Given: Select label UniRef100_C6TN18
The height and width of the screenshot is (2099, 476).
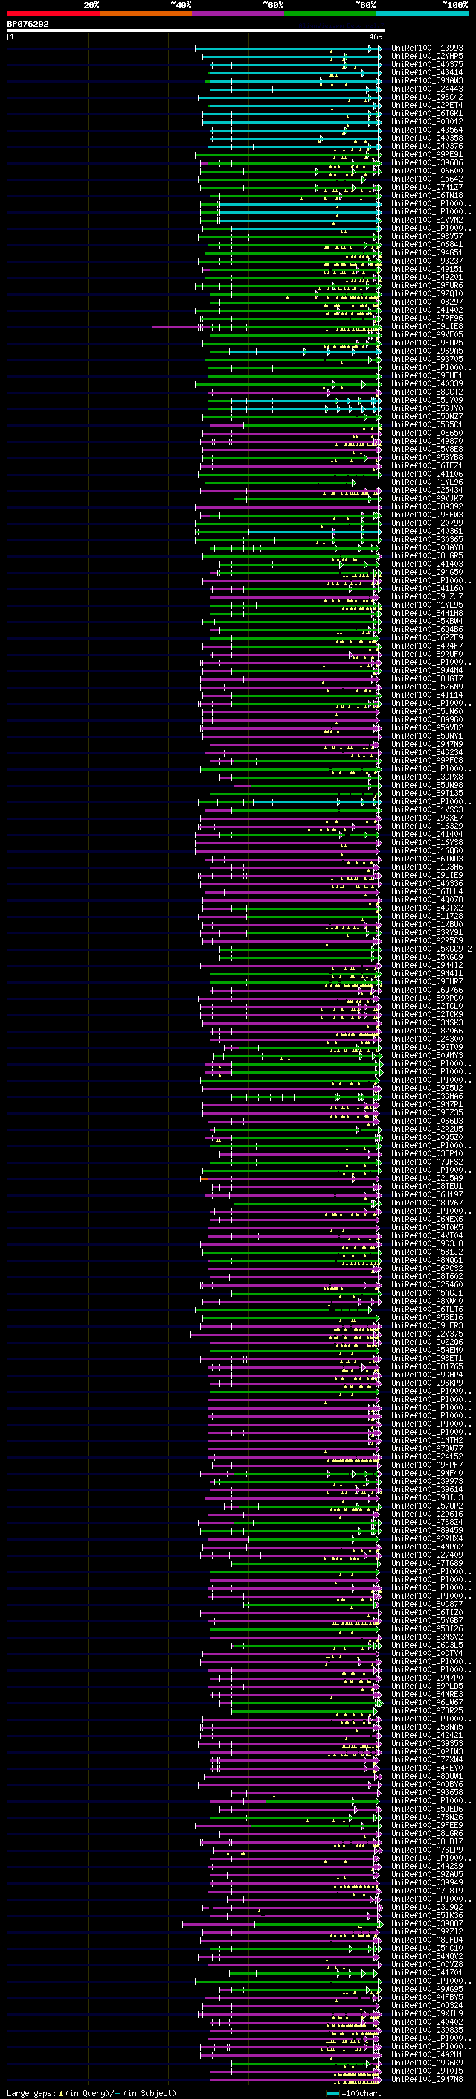Looking at the screenshot, I should tap(426, 196).
